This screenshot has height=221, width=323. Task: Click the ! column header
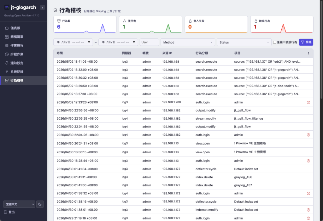click(308, 53)
